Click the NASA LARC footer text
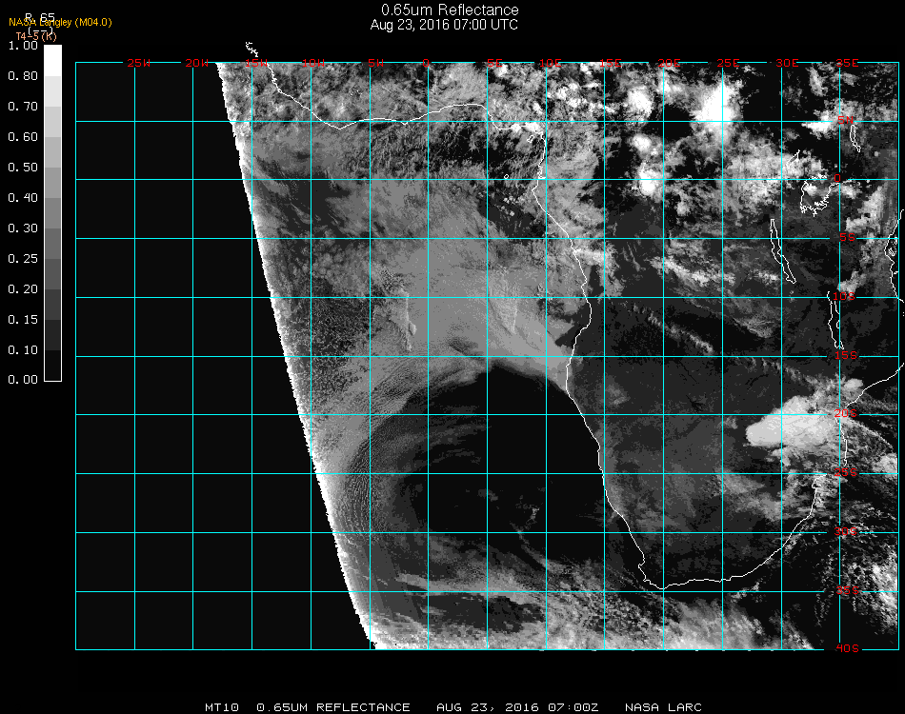This screenshot has height=714, width=905. (x=664, y=707)
